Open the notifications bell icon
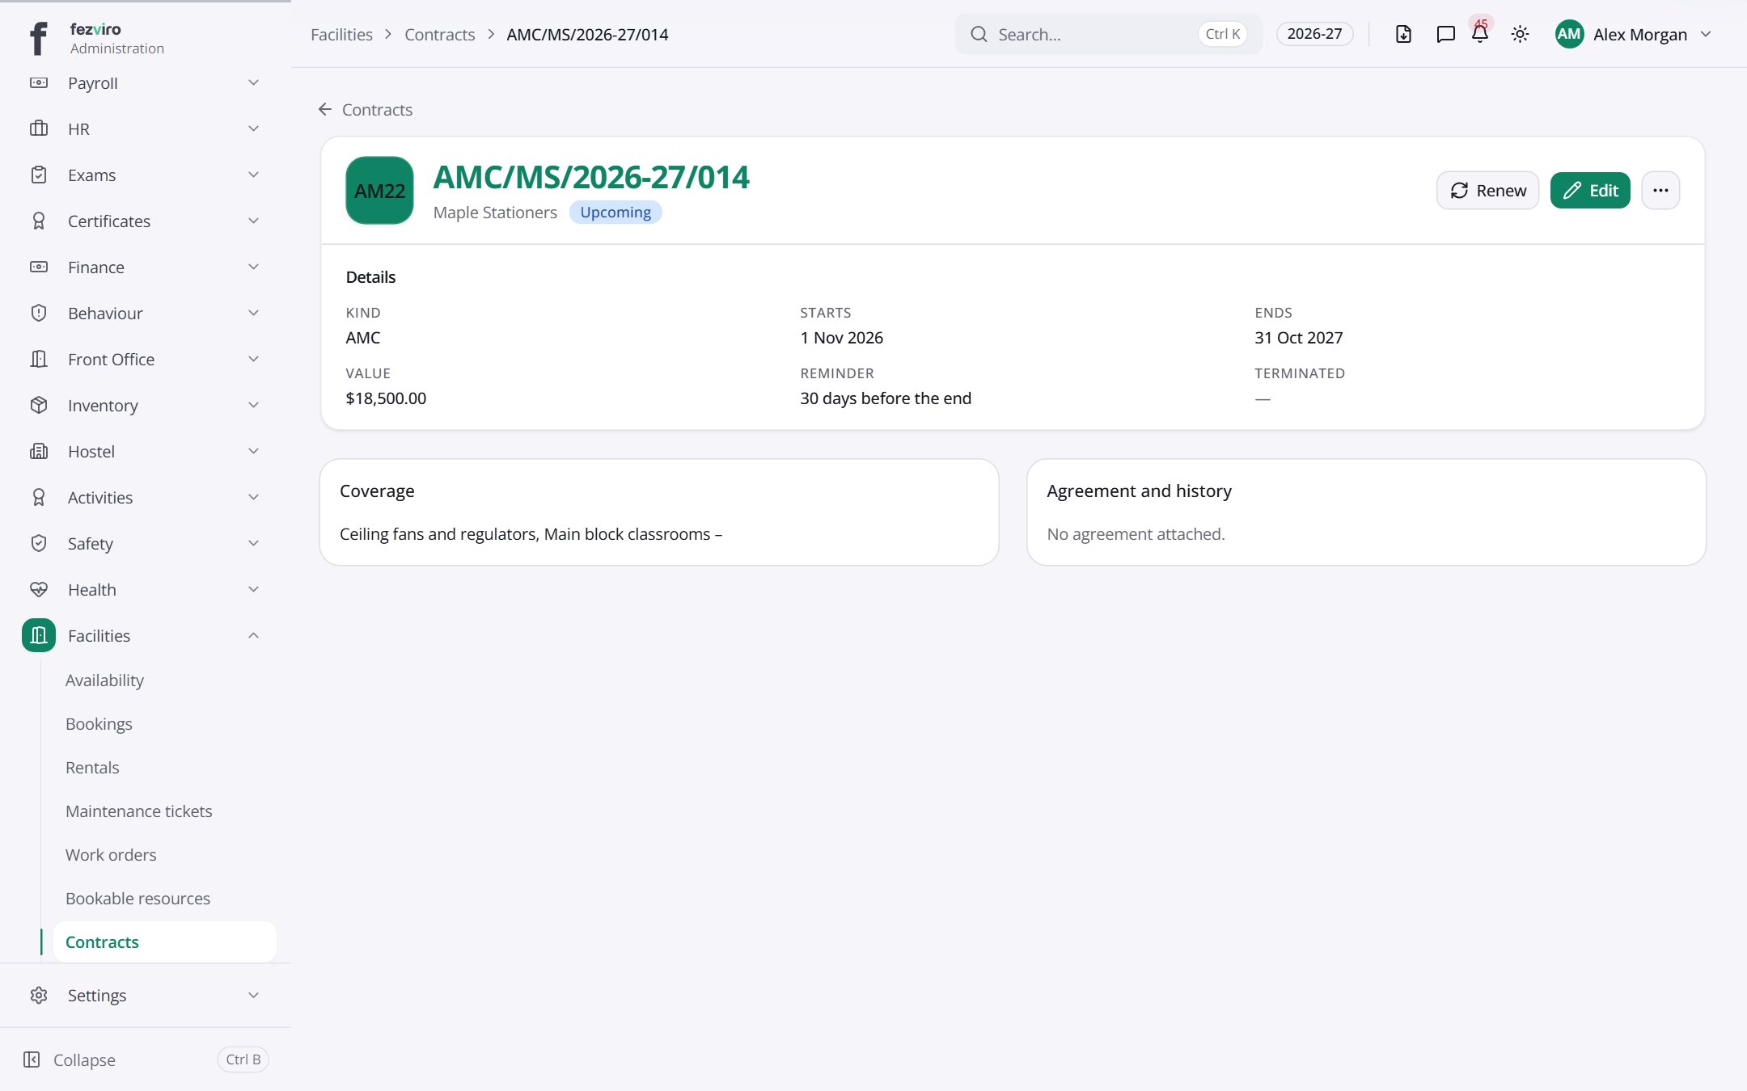The width and height of the screenshot is (1747, 1091). pyautogui.click(x=1480, y=34)
